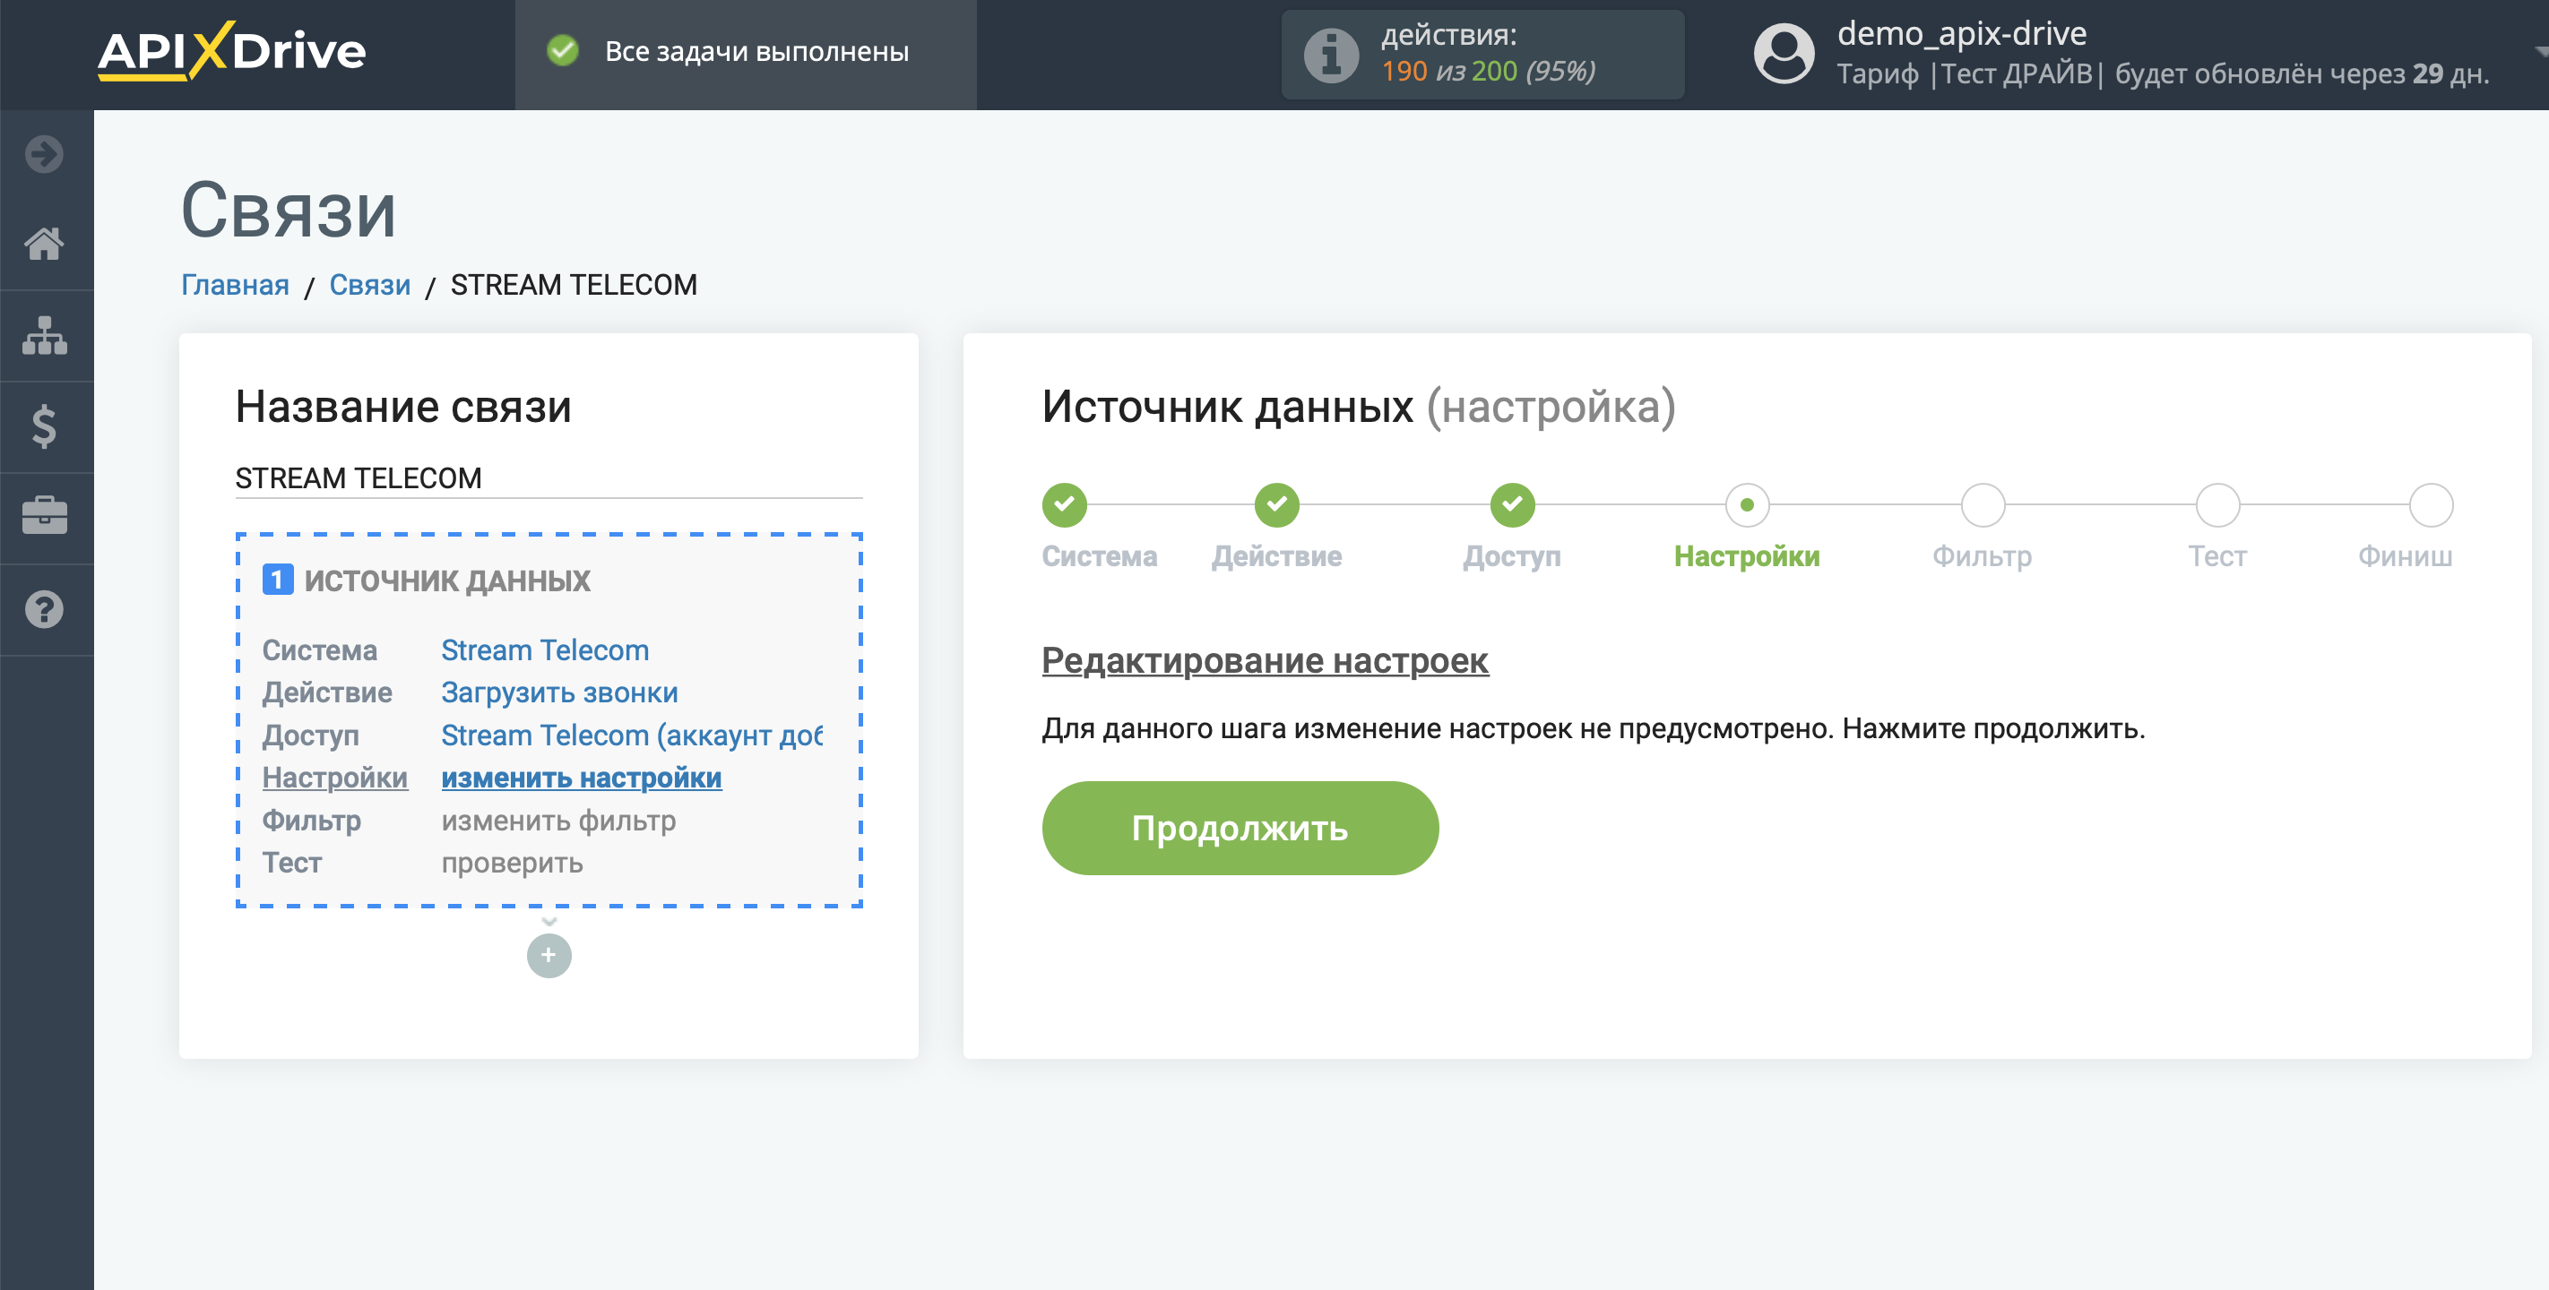2549x1290 pixels.
Task: Open the Stream Telecom system link
Action: pos(544,650)
